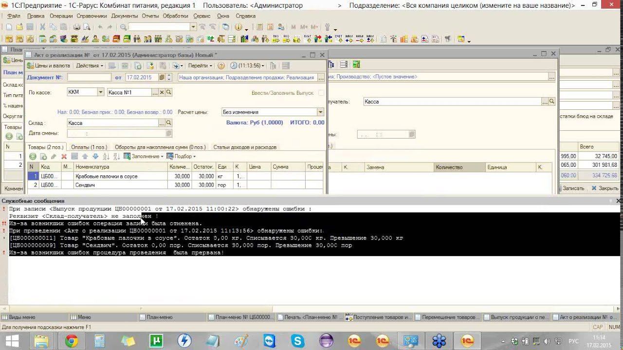
Task: Click the Закрыть button
Action: click(x=605, y=188)
